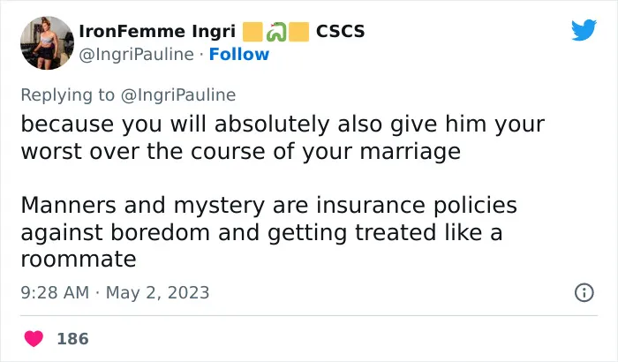Screen dimensions: 618x362
Task: Like the tweet with the pink heart
Action: [34, 338]
